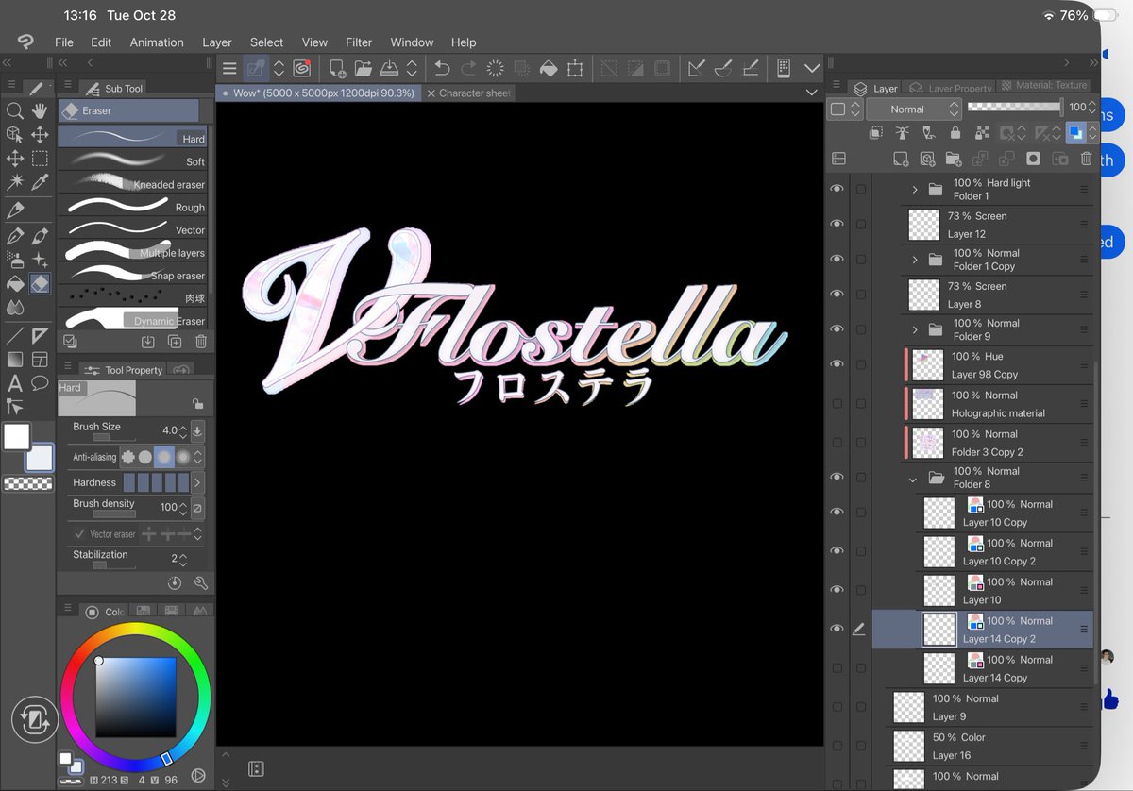1133x791 pixels.
Task: Duplicate the sub tool with copy icon
Action: pos(175,342)
